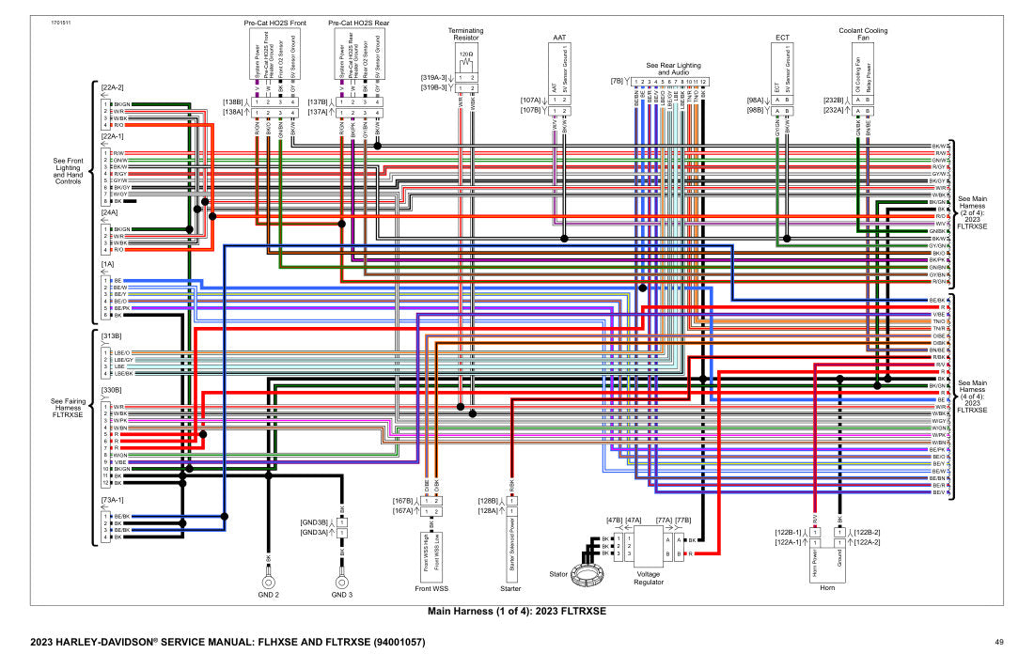Click the 'GND 3' text label

point(341,595)
